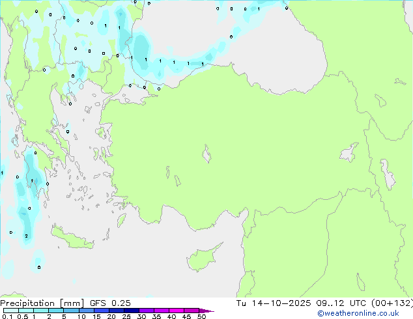Open the weatheronline.co.uk copyright link
This screenshot has height=319, width=413.
click(358, 313)
